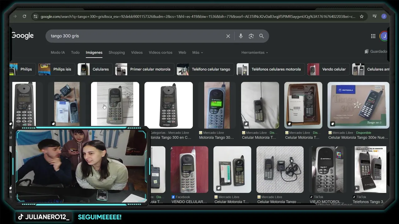Image resolution: width=399 pixels, height=224 pixels.
Task: Open 'Telefonos Tango 3.' TikTok link
Action: point(368,202)
